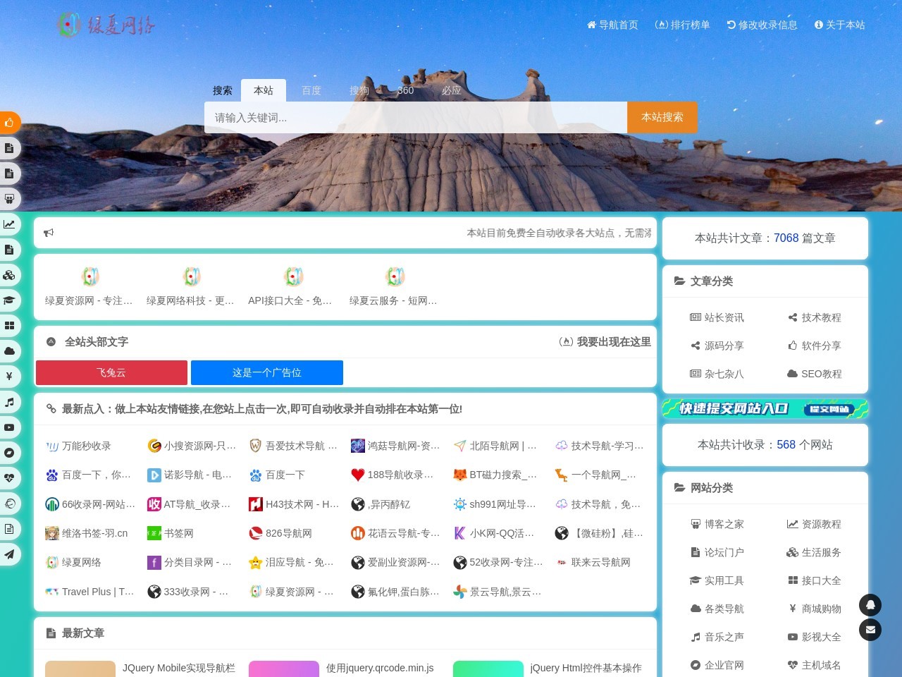Click the heartbeat icon in the left sidebar

[9, 477]
